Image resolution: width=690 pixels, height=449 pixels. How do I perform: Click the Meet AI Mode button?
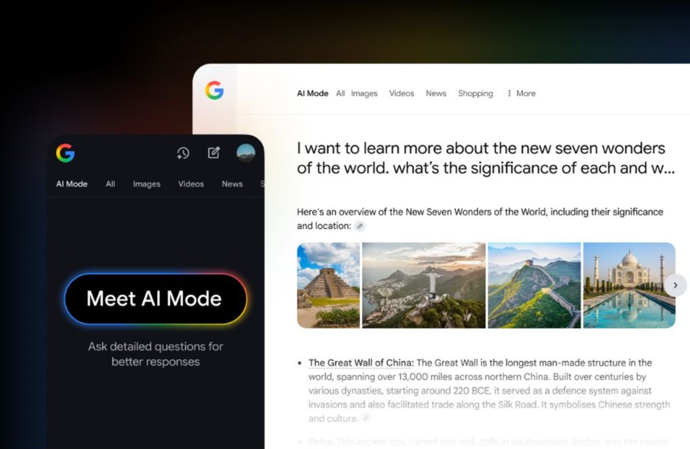tap(156, 299)
